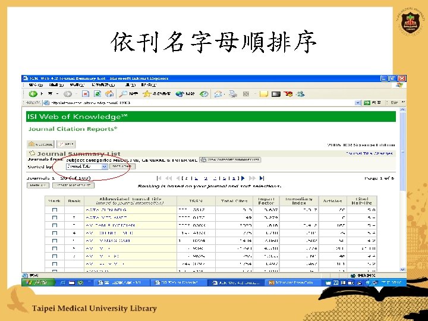Screen dimensions: 428x321
Task: Go back using the IE Back arrow
Action: click(33, 94)
